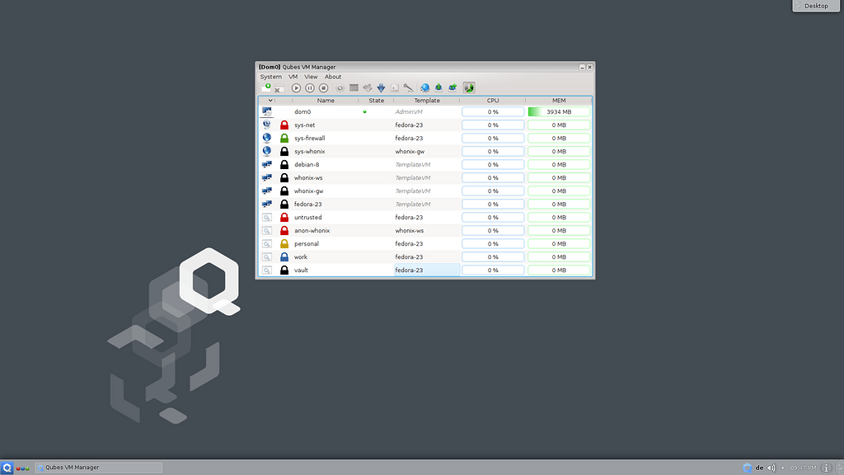This screenshot has width=844, height=475.
Task: Run a command in the VM
Action: 394,87
